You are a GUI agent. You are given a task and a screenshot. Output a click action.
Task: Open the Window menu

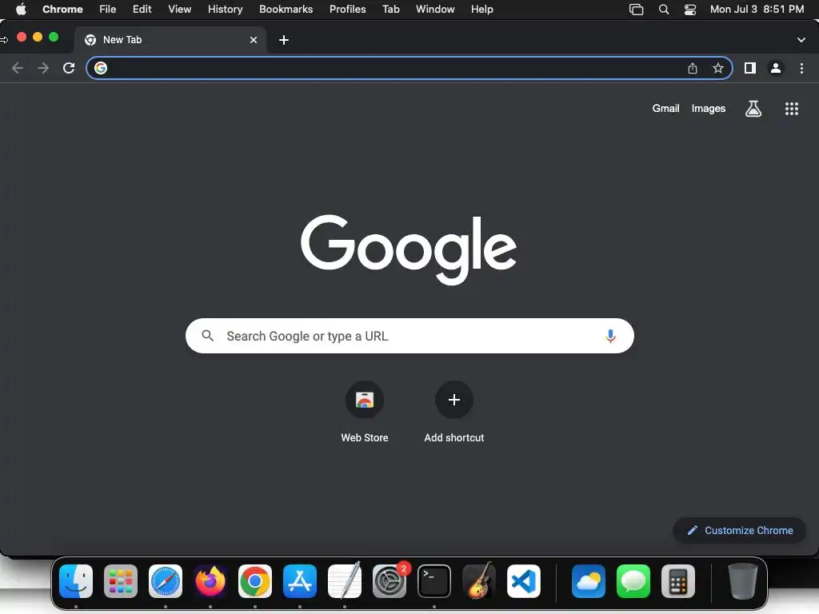[x=435, y=9]
